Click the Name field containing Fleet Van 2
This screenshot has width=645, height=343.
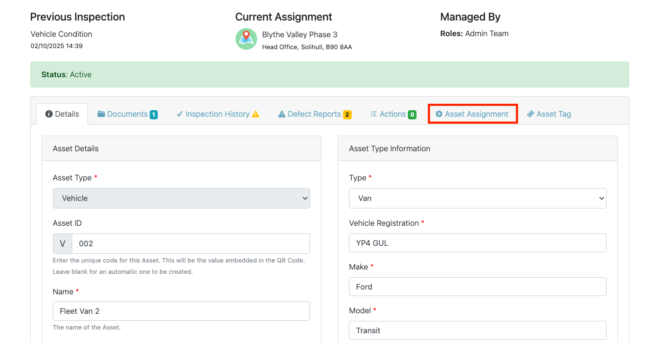[181, 311]
